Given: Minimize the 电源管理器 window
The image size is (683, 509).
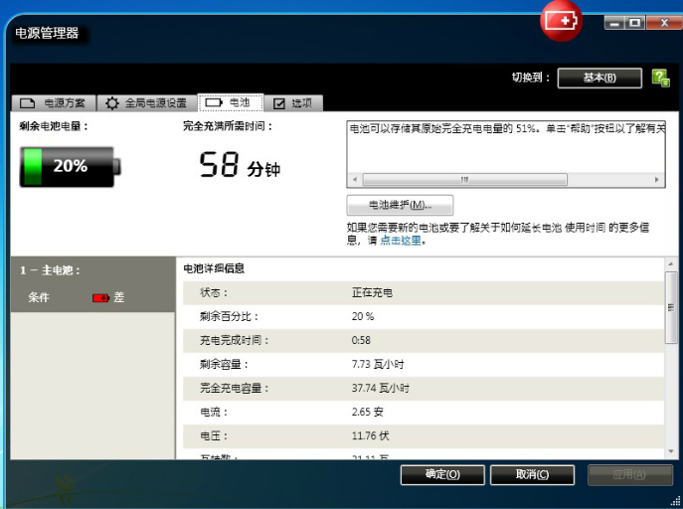Looking at the screenshot, I should point(612,21).
